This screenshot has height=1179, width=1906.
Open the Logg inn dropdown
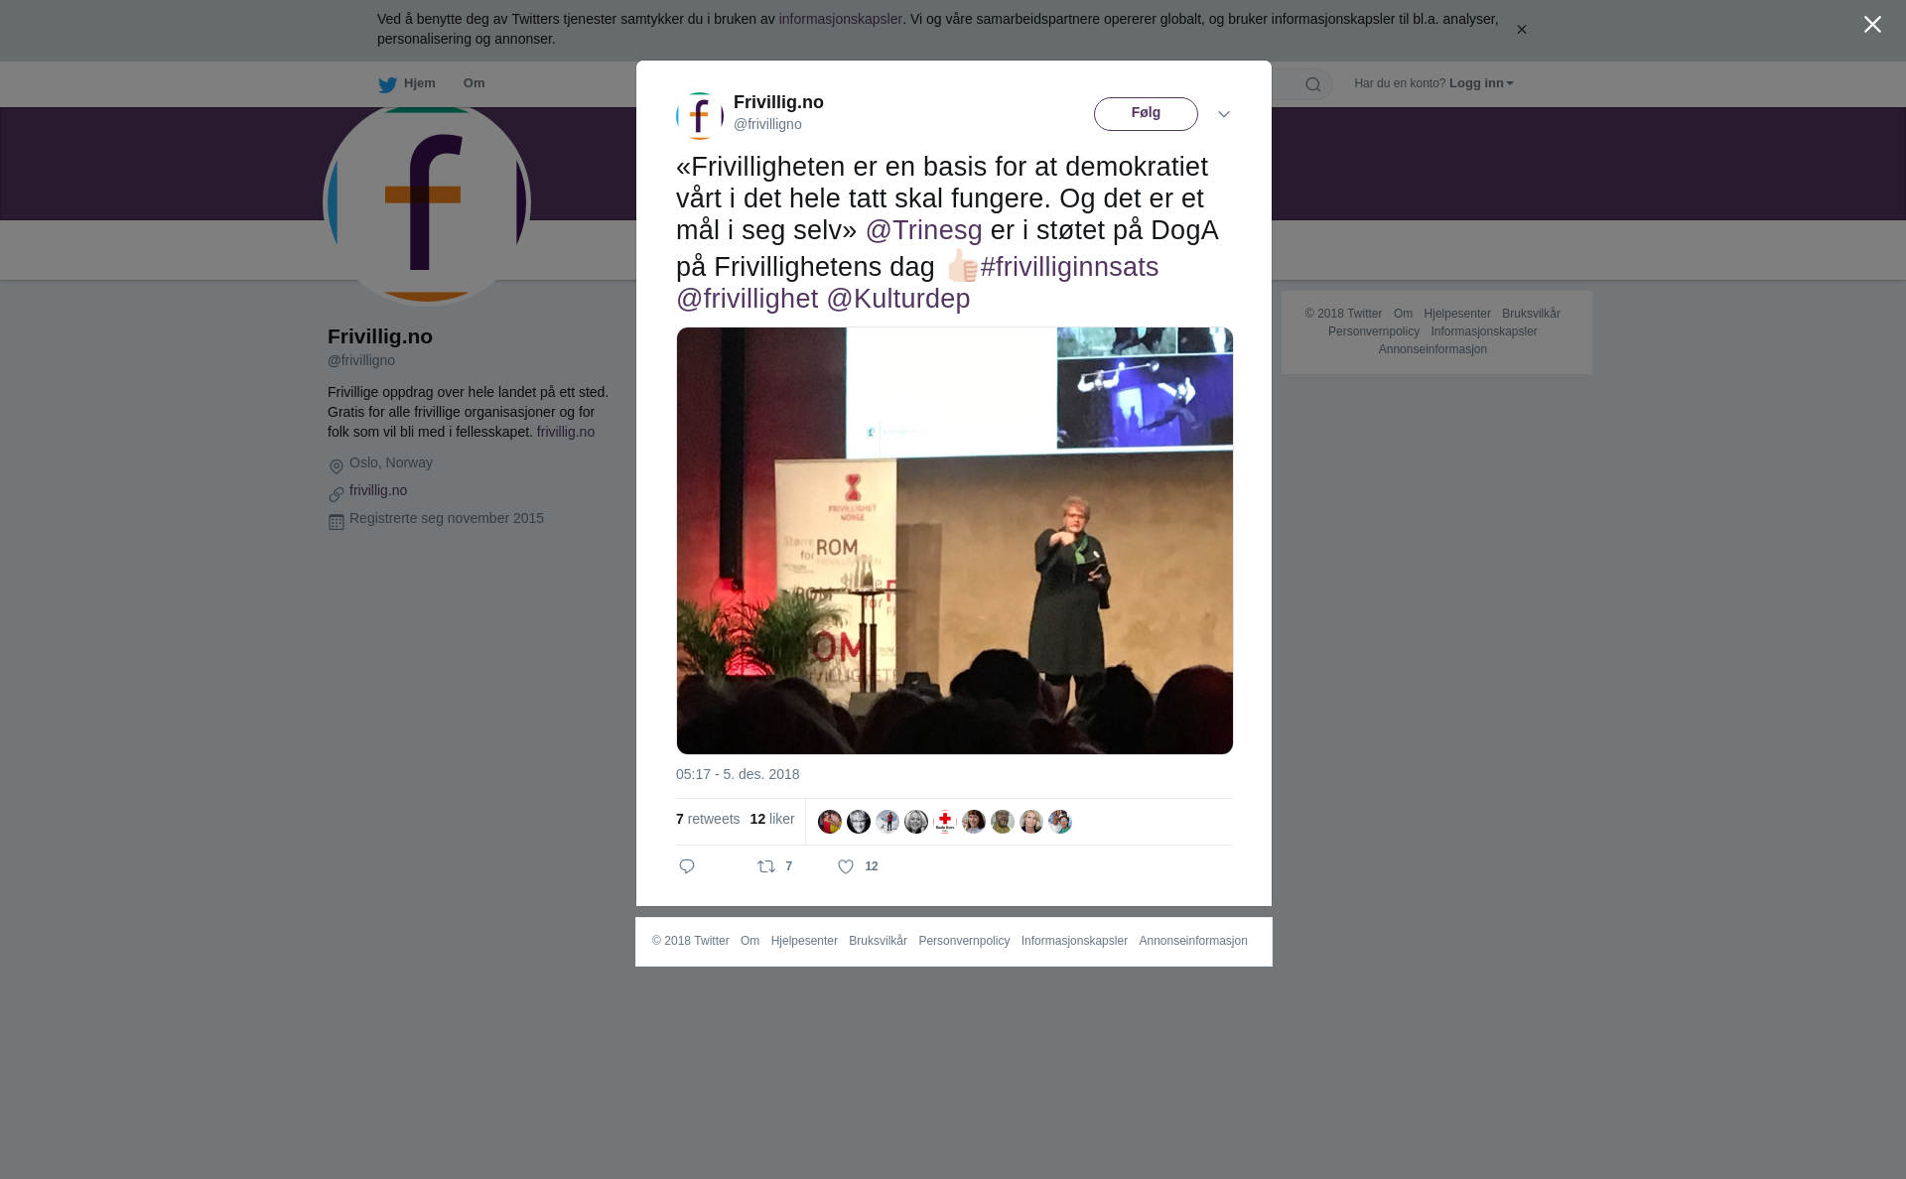pos(1481,83)
